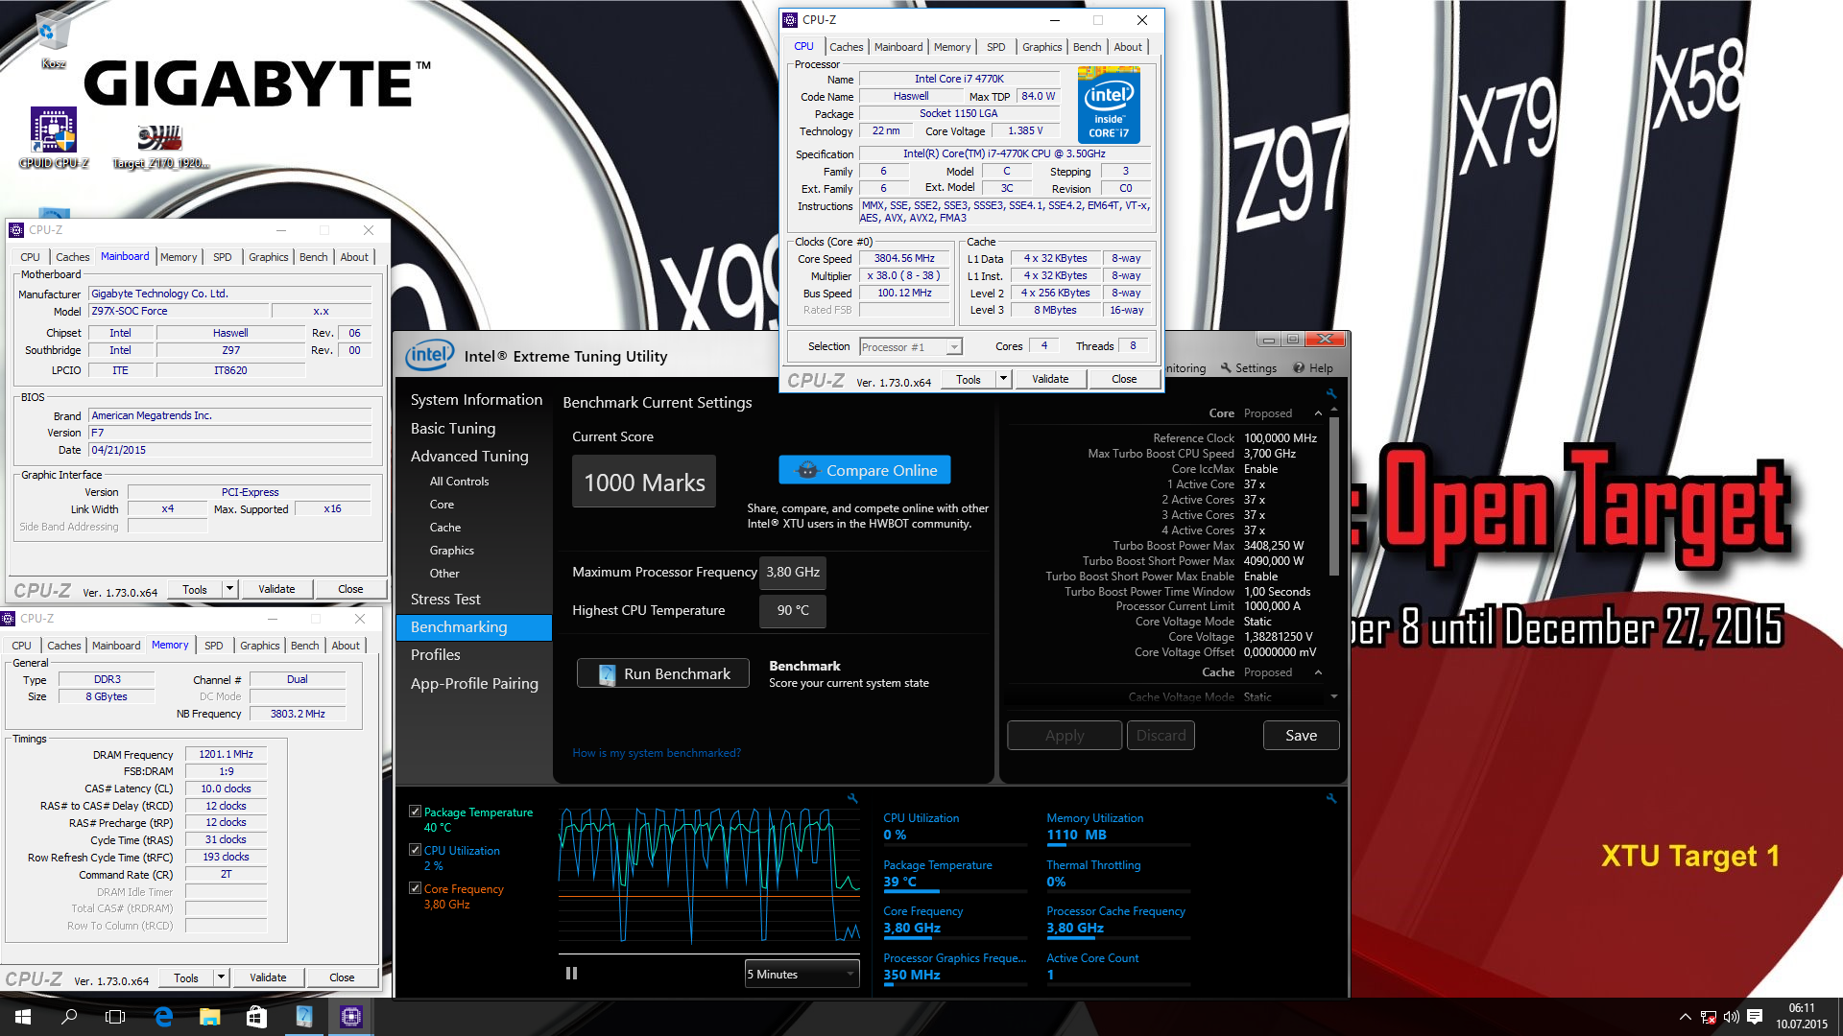Open the Store from the taskbar
The height and width of the screenshot is (1036, 1843).
pyautogui.click(x=256, y=1017)
